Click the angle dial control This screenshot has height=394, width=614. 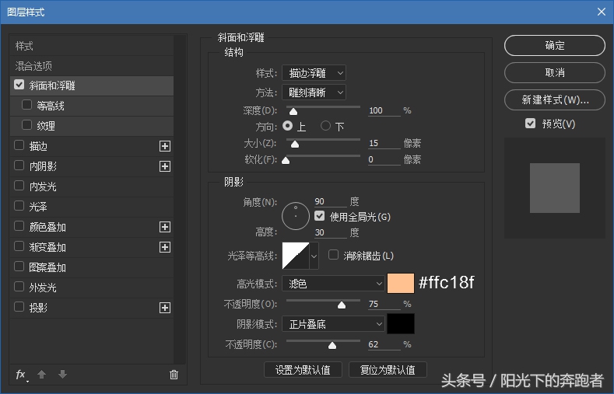(296, 216)
